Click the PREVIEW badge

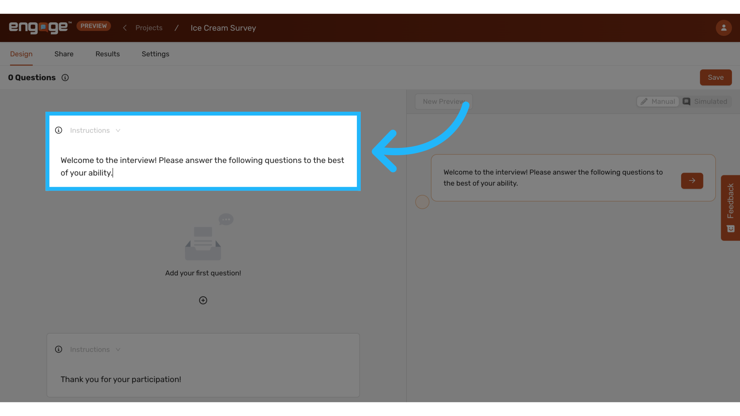tap(94, 26)
